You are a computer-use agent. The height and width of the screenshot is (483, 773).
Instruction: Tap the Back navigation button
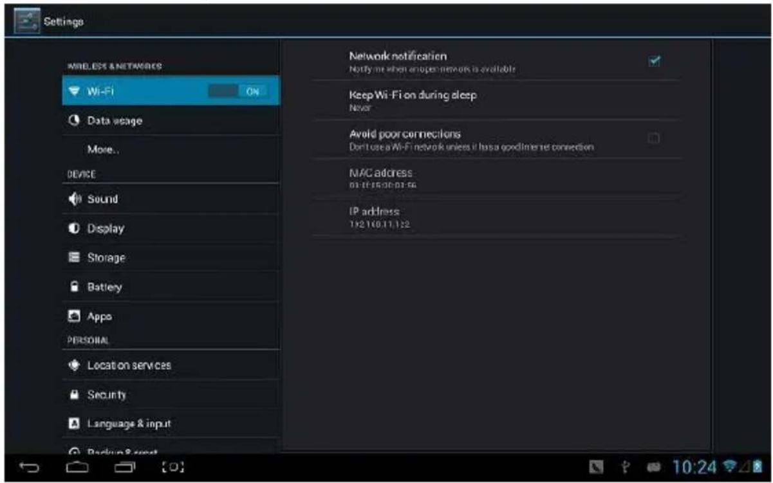pos(30,467)
